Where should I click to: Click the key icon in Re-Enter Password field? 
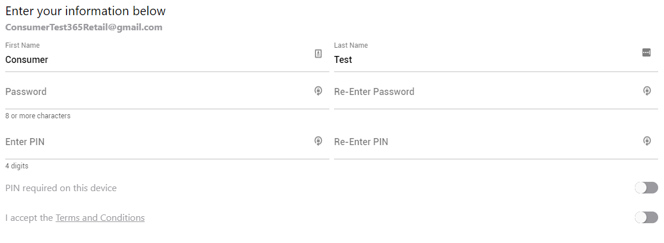pos(647,91)
